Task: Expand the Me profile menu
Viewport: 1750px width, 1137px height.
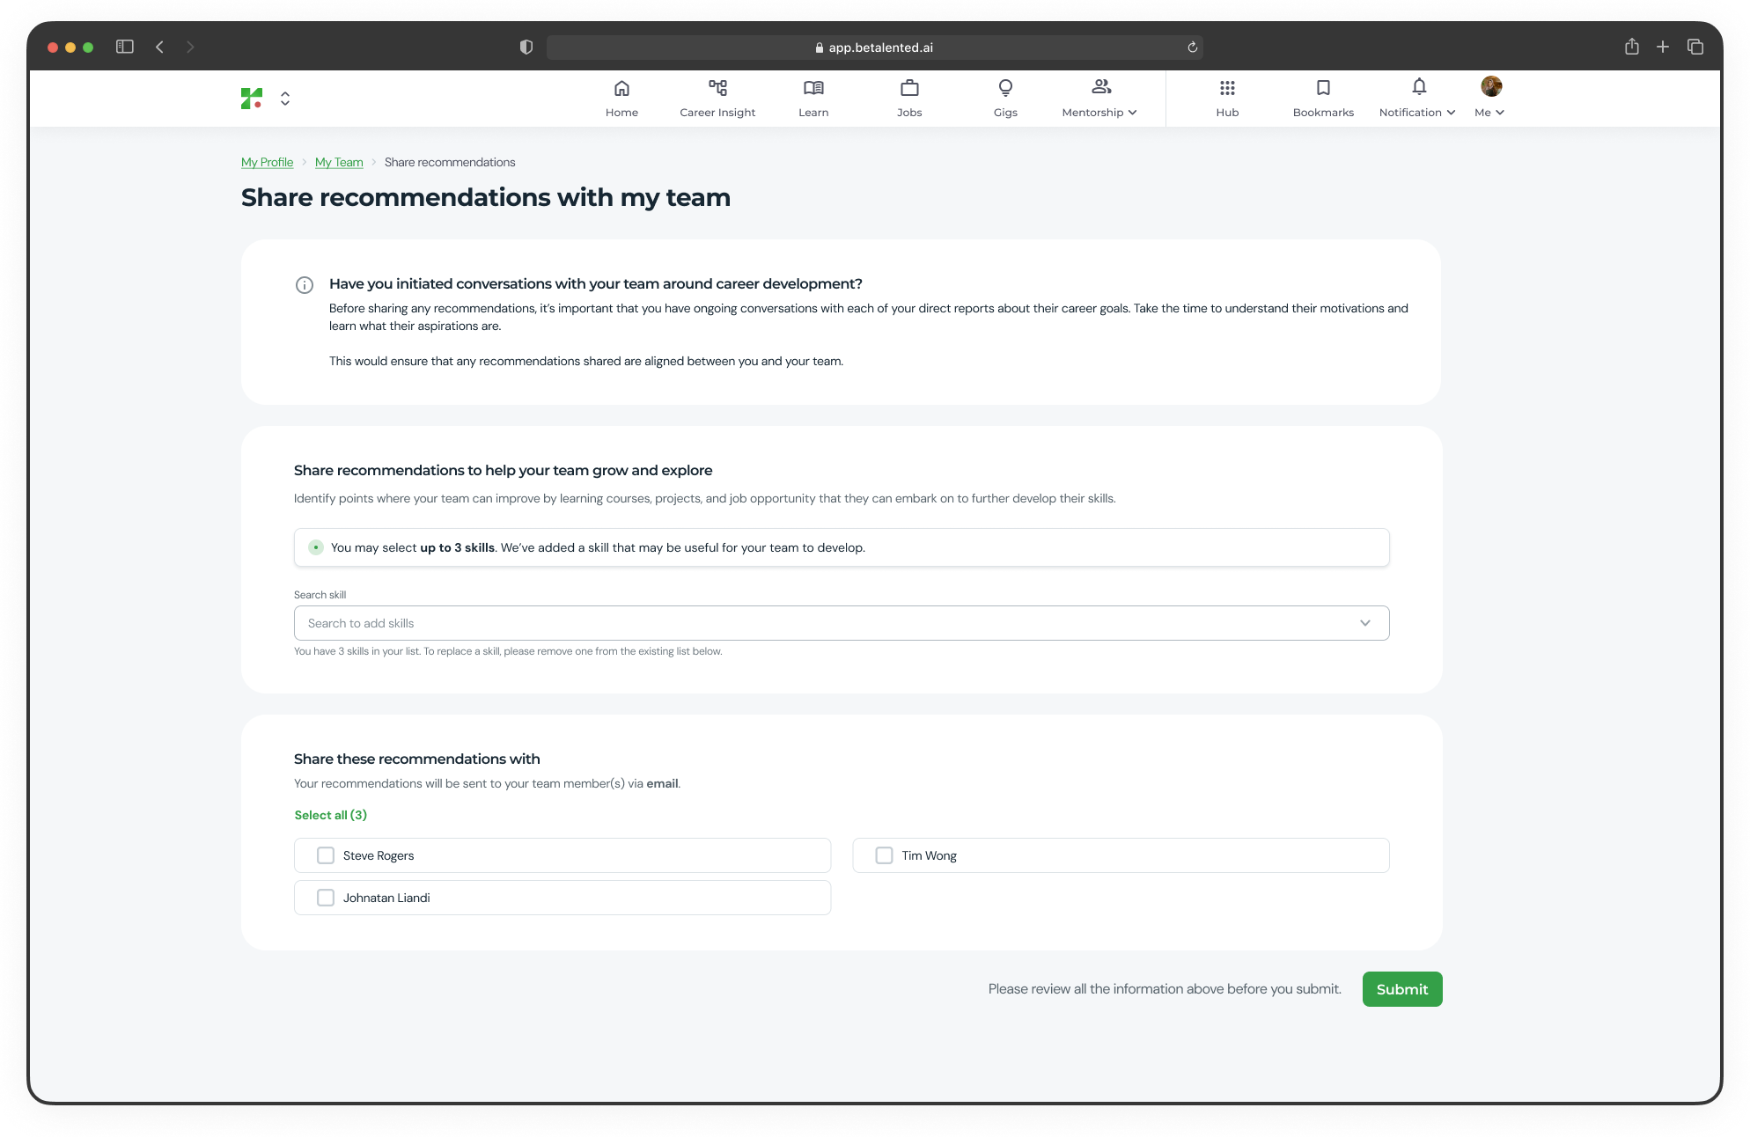Action: click(1489, 112)
